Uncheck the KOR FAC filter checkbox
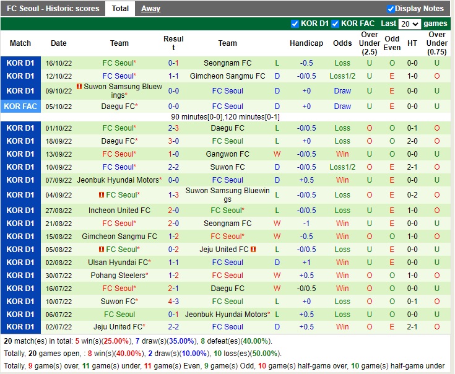 pos(335,24)
